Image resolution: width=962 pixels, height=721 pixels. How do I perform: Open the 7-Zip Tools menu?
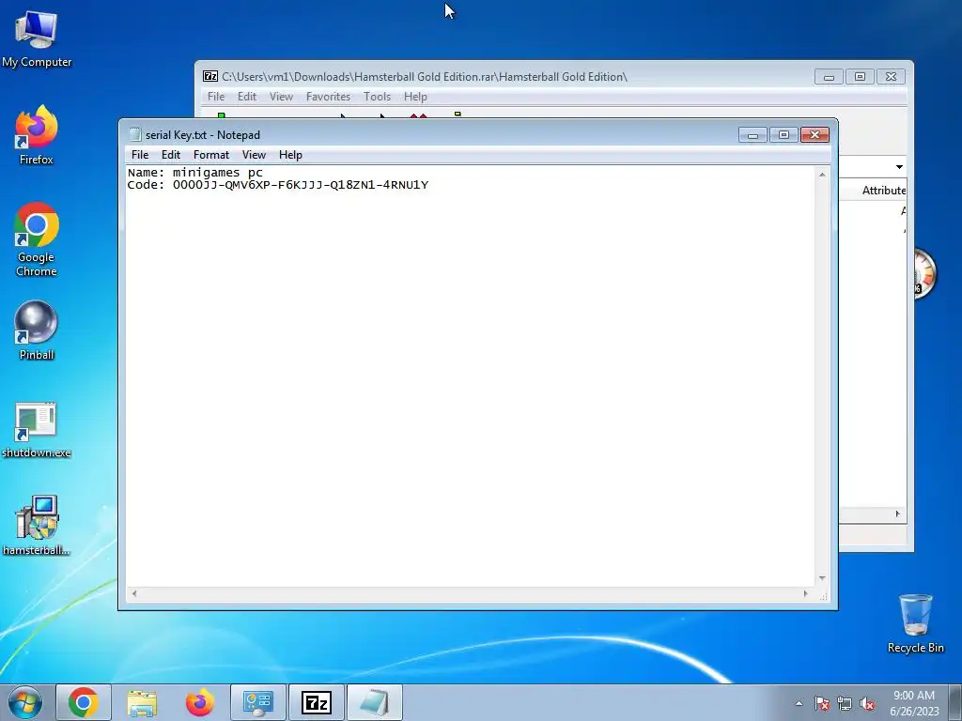(x=377, y=97)
